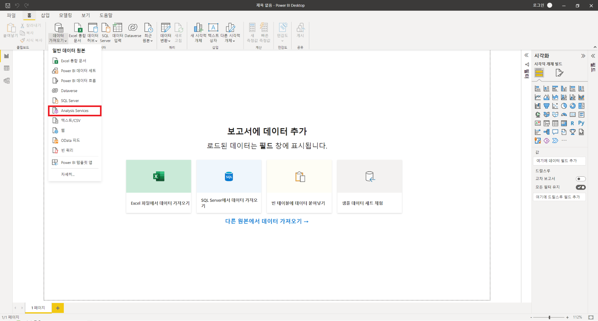Collapse the 시각화 pane with chevrons
Image resolution: width=598 pixels, height=321 pixels.
pyautogui.click(x=583, y=56)
